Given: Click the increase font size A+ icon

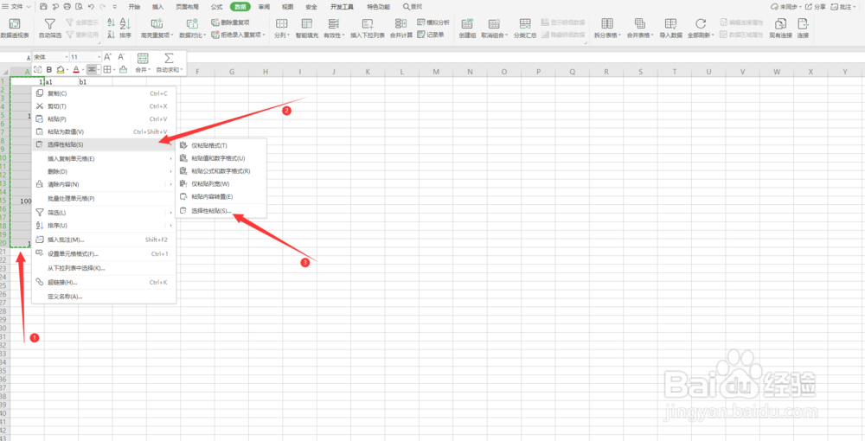Looking at the screenshot, I should coord(107,57).
